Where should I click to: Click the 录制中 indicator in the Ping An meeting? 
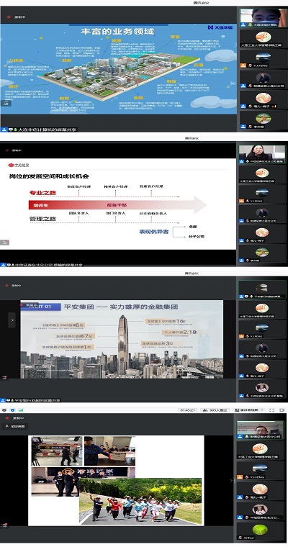click(x=14, y=285)
